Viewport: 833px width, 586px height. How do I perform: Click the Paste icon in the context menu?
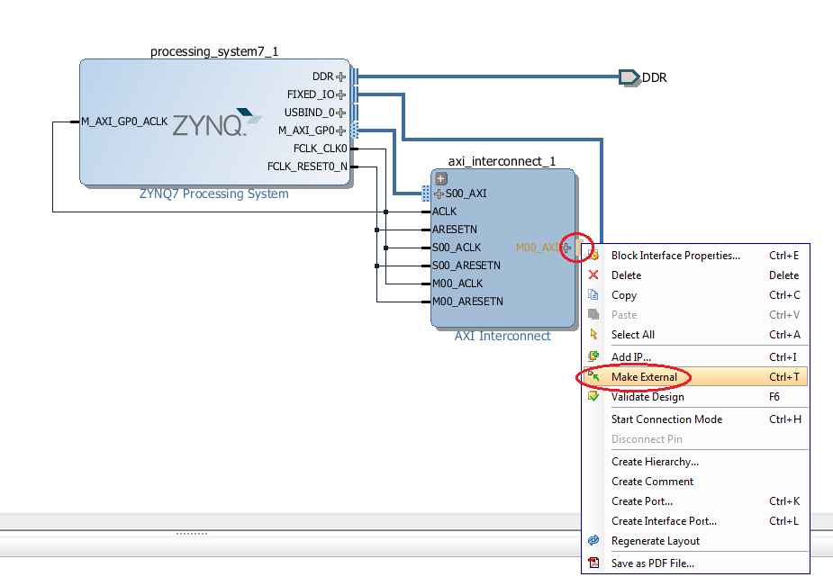595,314
